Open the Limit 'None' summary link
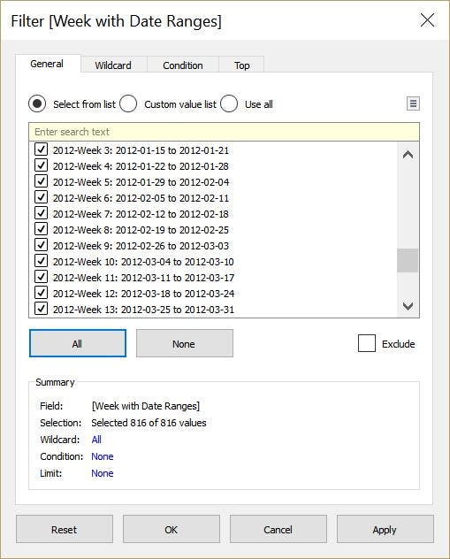 (x=103, y=473)
